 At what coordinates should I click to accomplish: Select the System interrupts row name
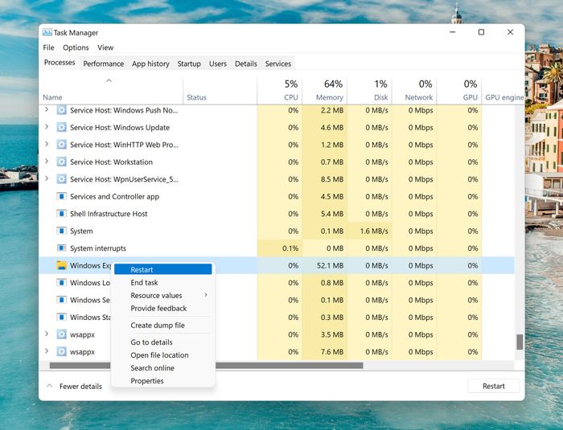98,248
